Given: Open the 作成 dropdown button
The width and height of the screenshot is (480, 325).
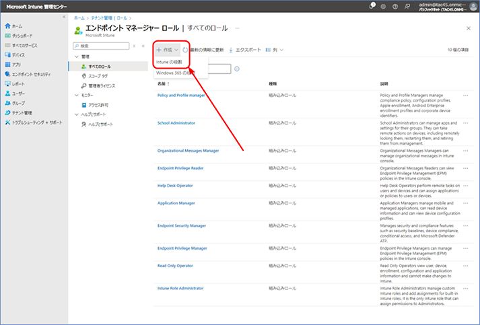Looking at the screenshot, I should point(168,50).
